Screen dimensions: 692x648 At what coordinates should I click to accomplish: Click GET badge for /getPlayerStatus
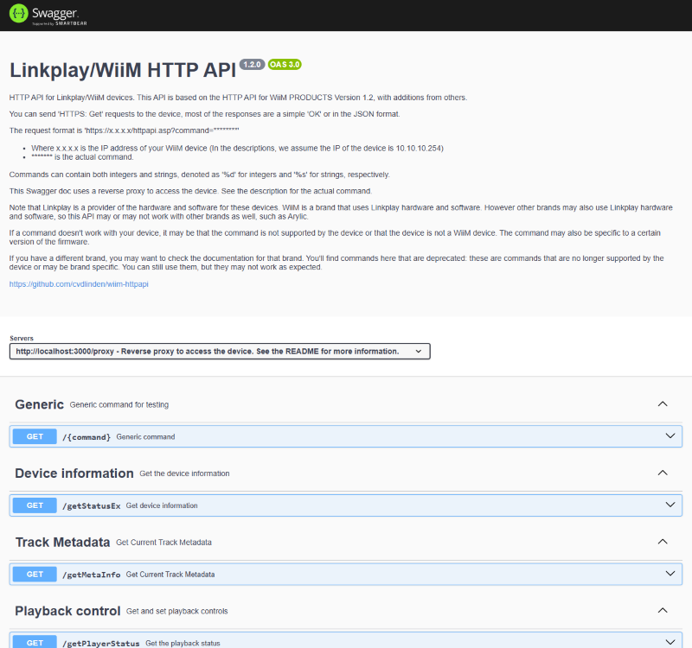(x=35, y=642)
